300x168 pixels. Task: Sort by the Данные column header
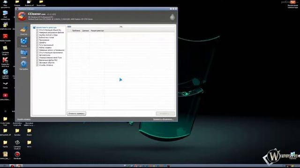(x=85, y=31)
